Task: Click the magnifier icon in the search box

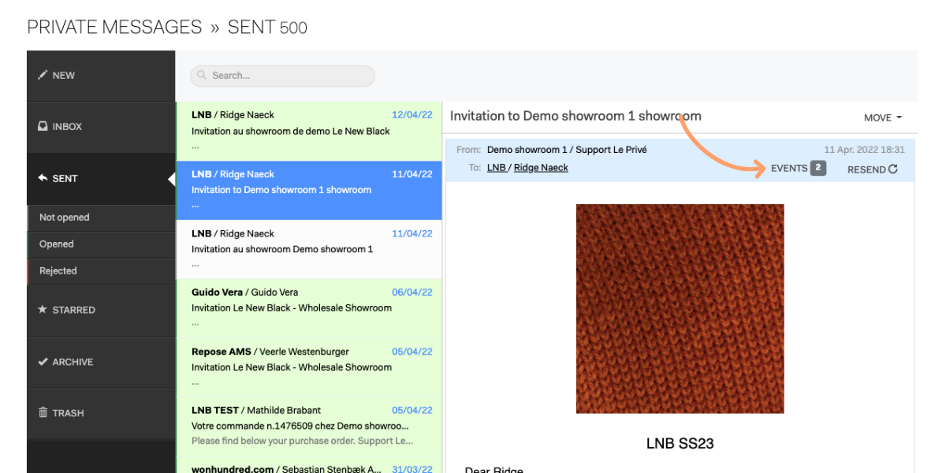Action: coord(203,76)
